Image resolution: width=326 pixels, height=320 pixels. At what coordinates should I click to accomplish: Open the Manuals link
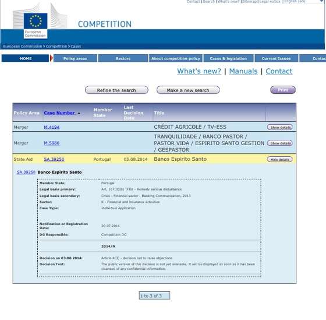(243, 71)
